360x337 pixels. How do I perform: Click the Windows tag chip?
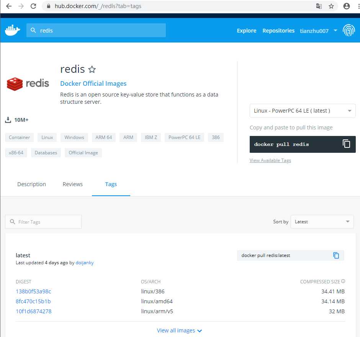(x=74, y=137)
